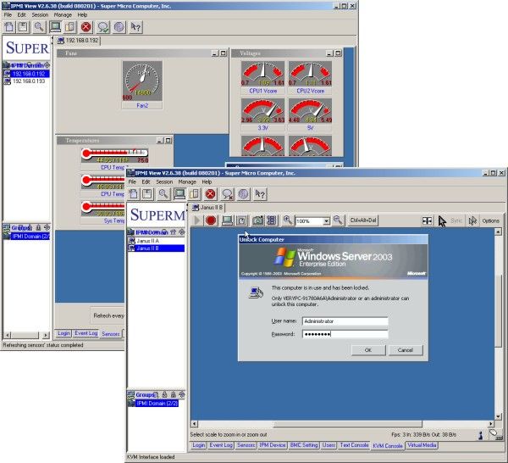Click the Options button in KVM toolbar
This screenshot has height=463, width=508.
coord(490,221)
